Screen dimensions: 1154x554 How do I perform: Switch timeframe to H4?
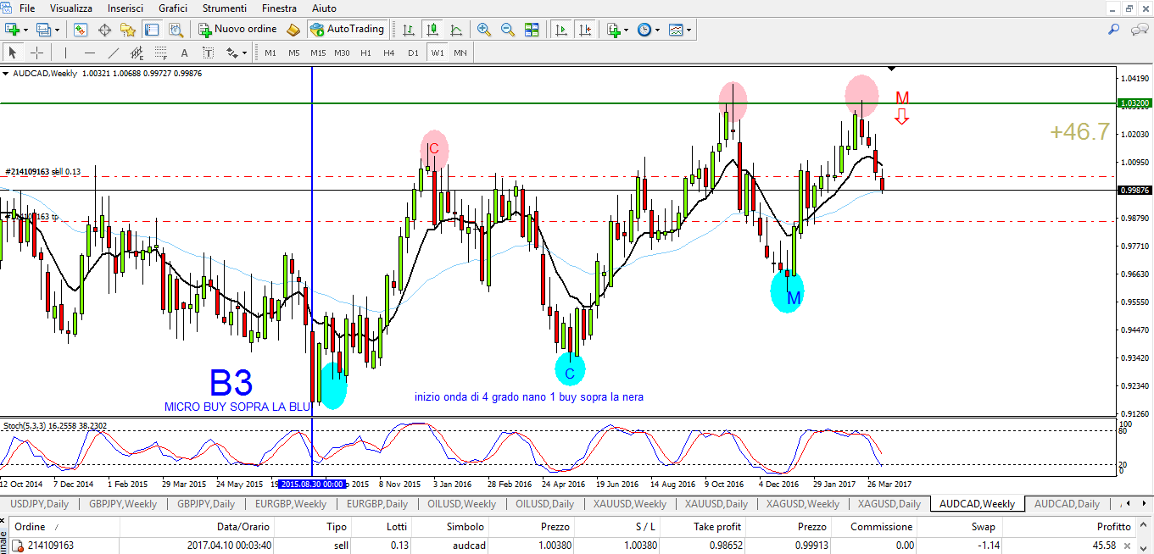point(388,53)
